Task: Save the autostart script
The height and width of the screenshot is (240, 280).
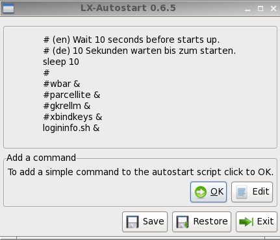Action: coord(145,222)
